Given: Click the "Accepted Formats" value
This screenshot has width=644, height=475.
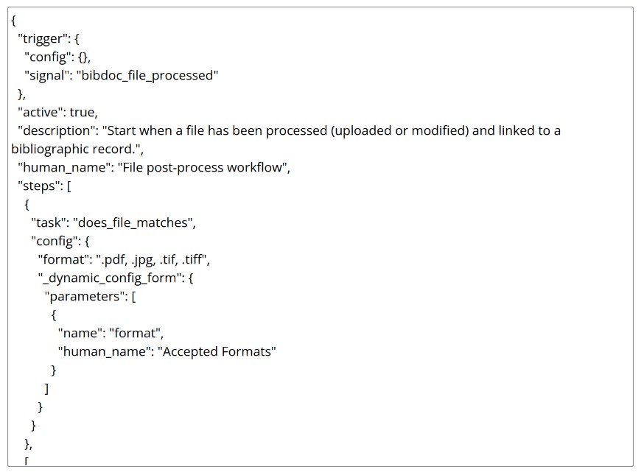Looking at the screenshot, I should pyautogui.click(x=217, y=351).
